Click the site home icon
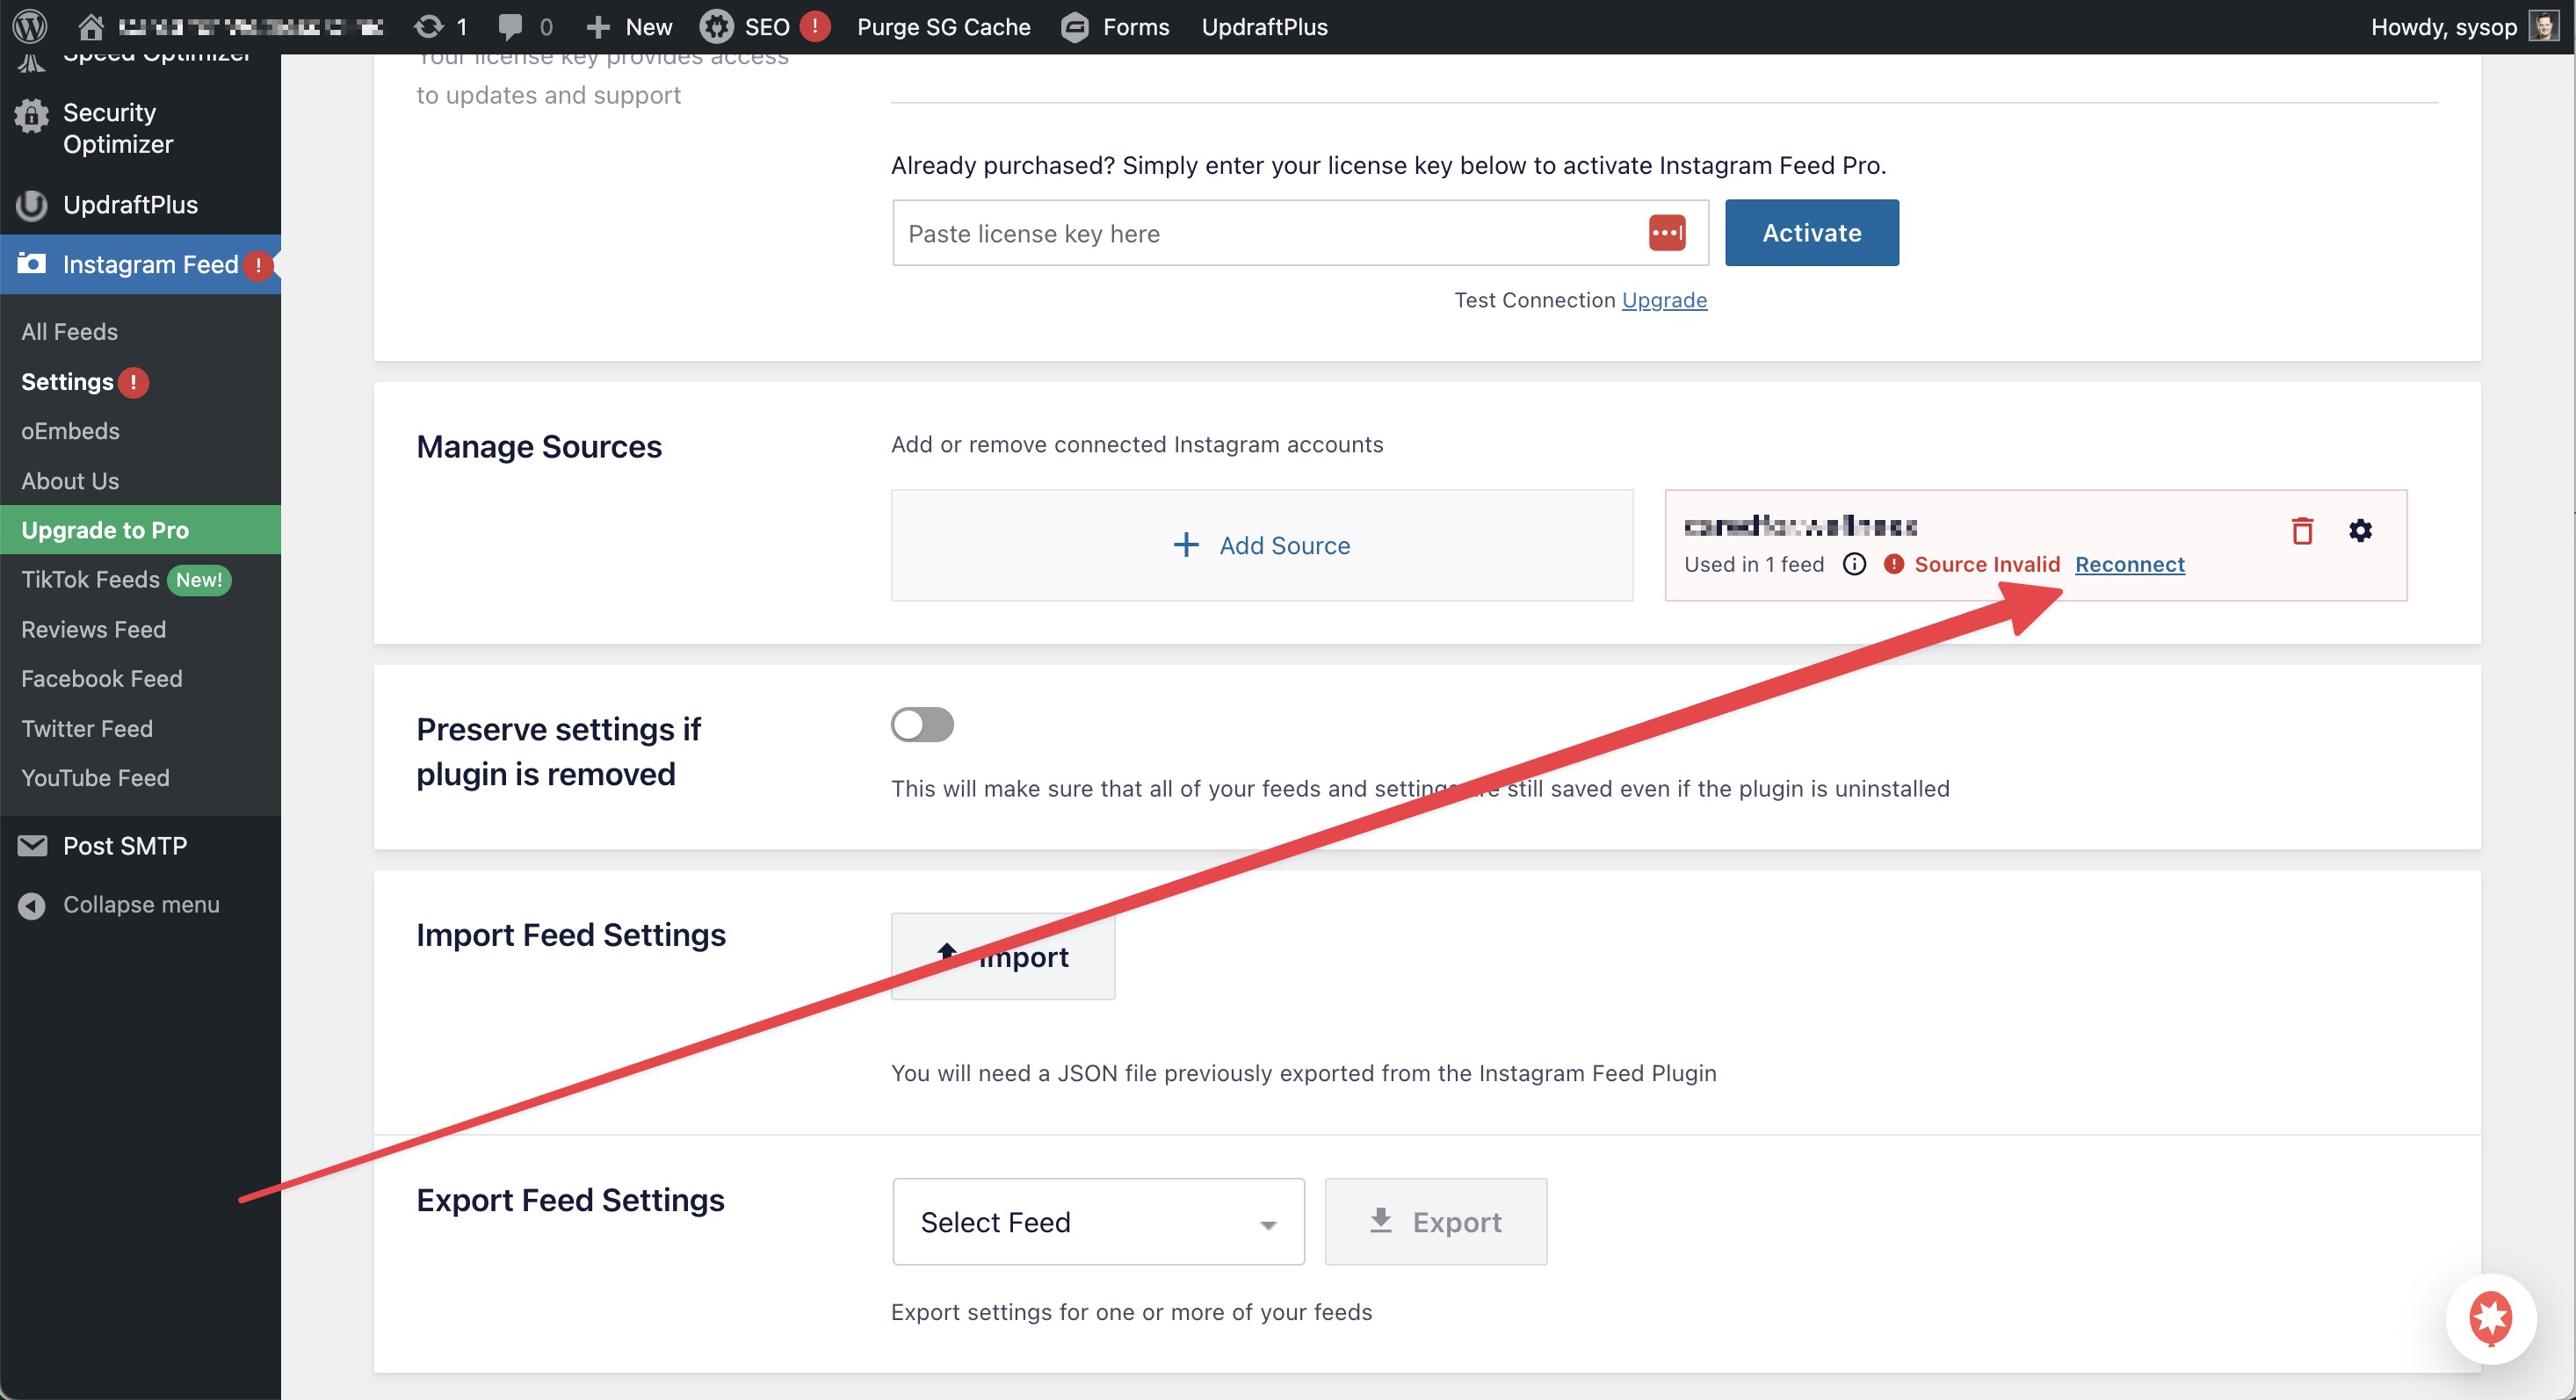2576x1400 pixels. point(91,27)
